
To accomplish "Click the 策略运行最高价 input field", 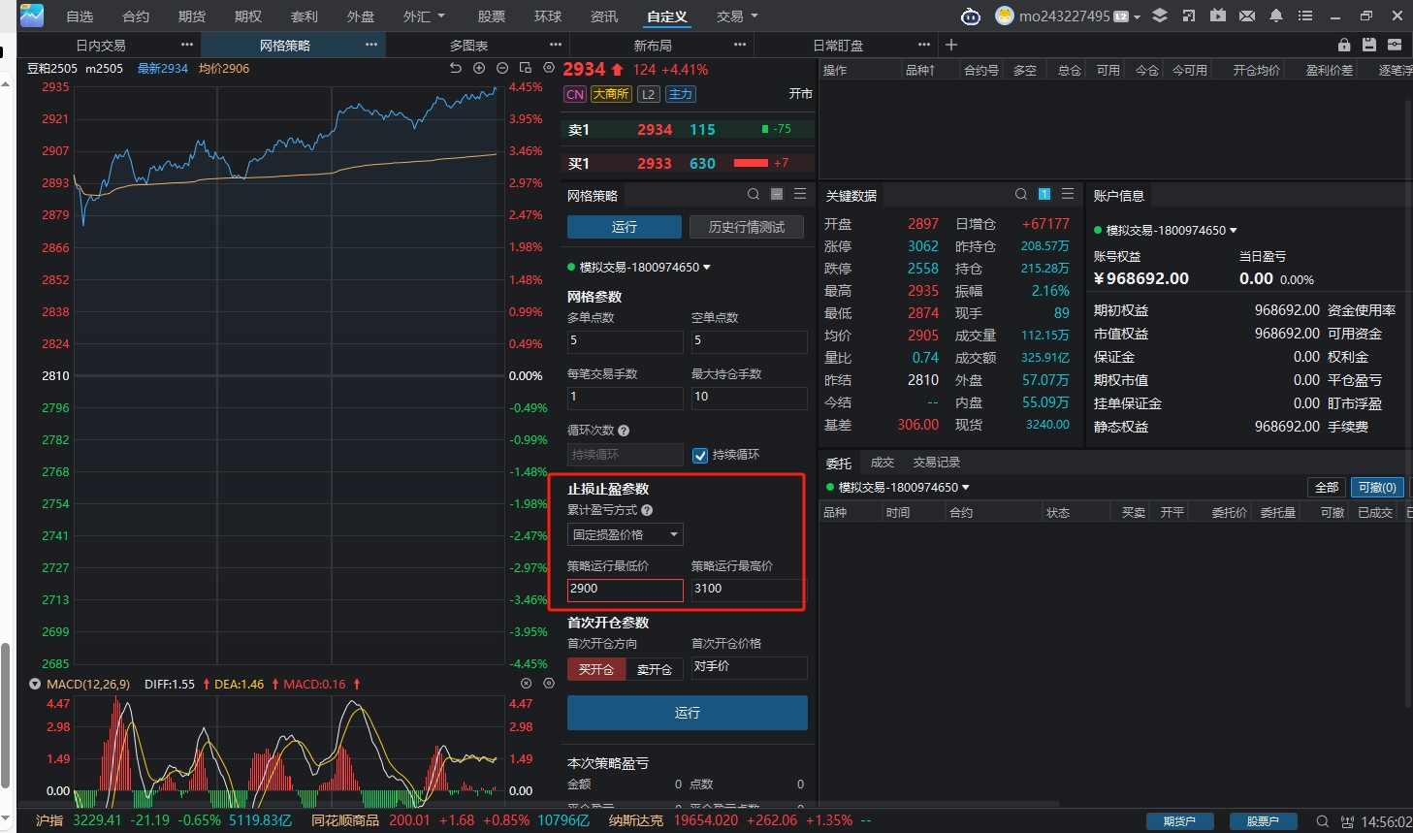I will coord(749,590).
